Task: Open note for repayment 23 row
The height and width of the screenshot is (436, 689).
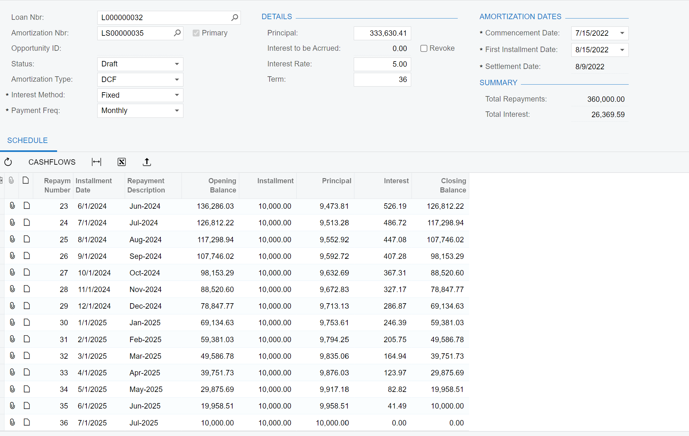Action: coord(27,206)
